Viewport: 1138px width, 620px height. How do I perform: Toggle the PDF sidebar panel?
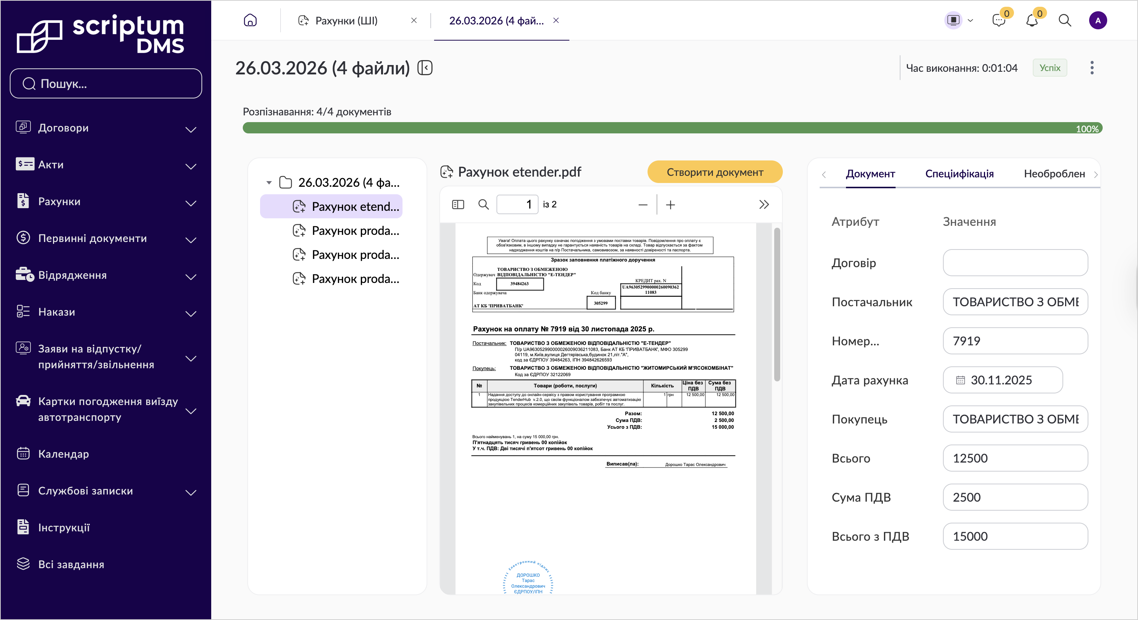pyautogui.click(x=458, y=204)
